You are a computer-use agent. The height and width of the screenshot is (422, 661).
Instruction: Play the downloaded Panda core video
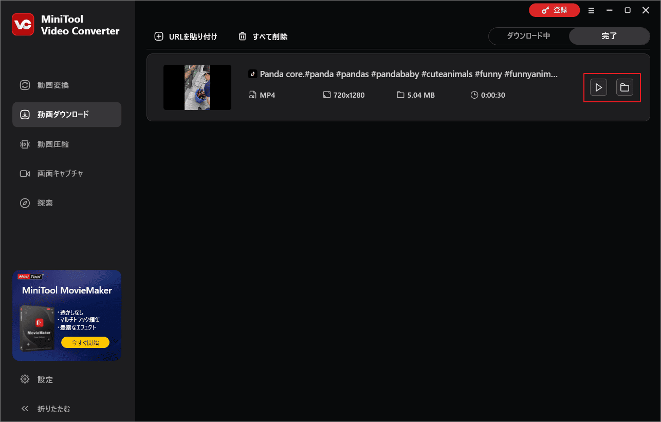click(598, 87)
